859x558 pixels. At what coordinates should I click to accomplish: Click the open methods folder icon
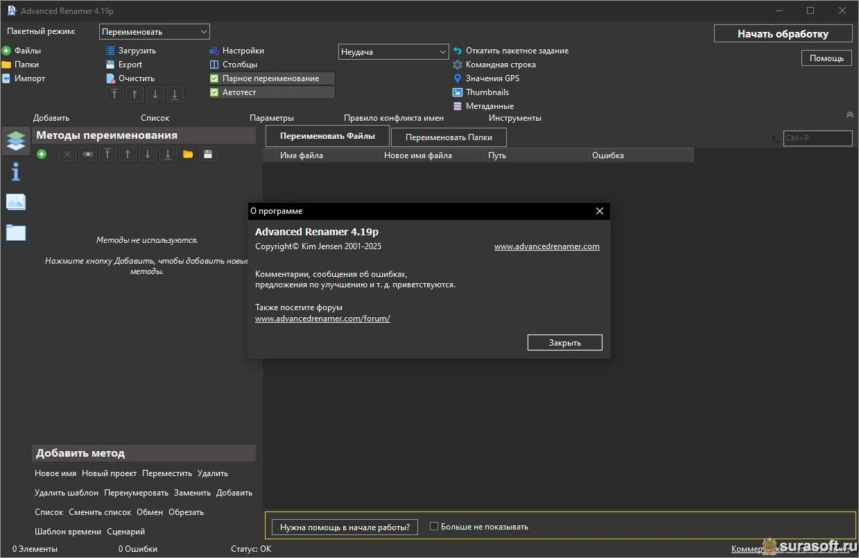click(x=188, y=154)
